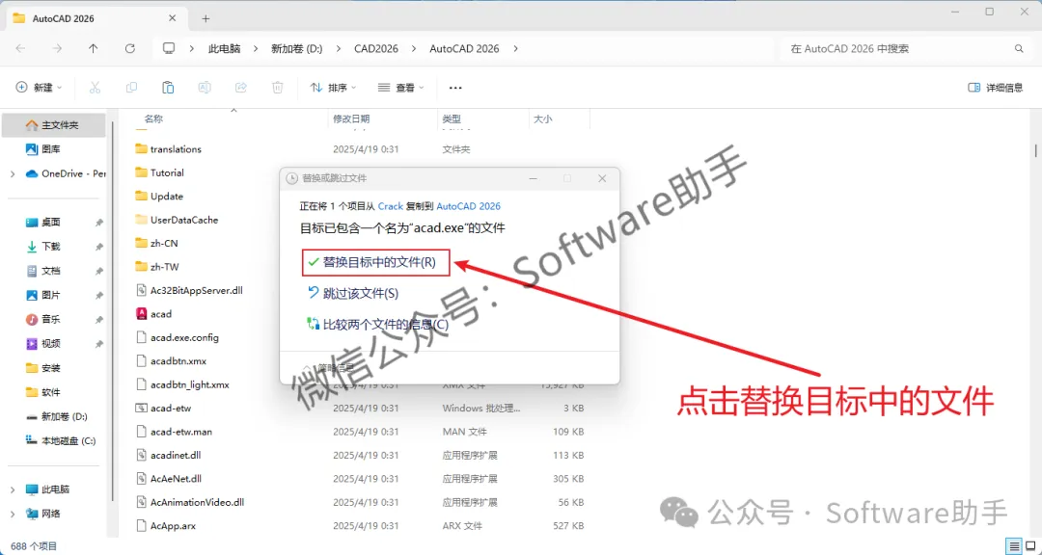Go forward using the forward arrow
Viewport: 1042px width, 555px height.
coord(57,48)
